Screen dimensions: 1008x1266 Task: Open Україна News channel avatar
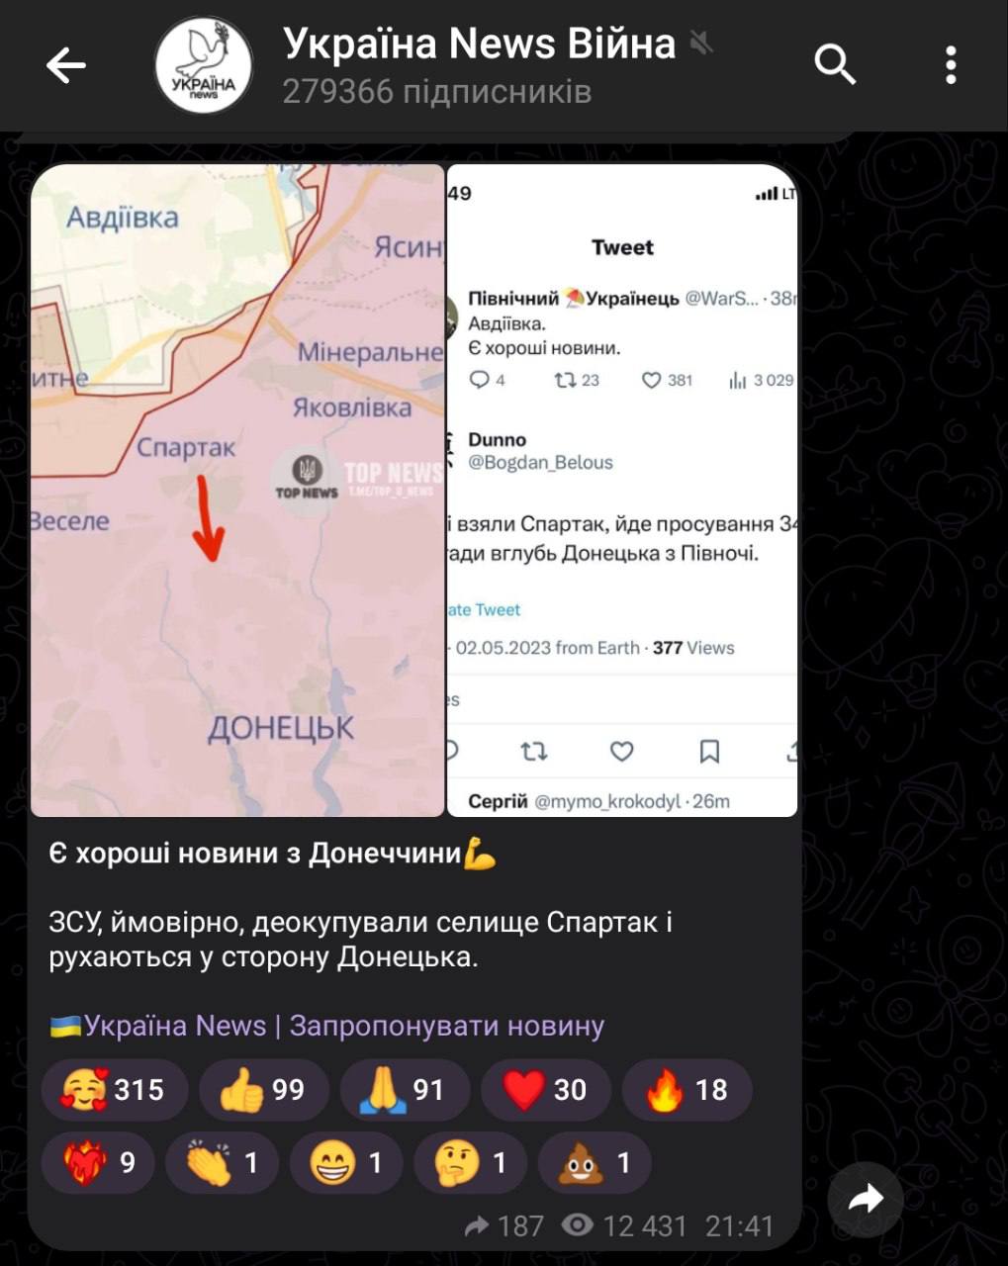point(203,65)
